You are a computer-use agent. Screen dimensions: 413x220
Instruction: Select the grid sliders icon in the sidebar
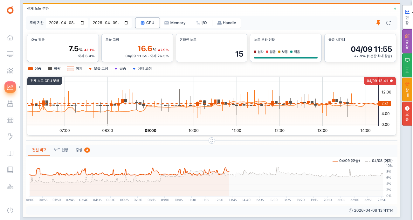coord(10,120)
